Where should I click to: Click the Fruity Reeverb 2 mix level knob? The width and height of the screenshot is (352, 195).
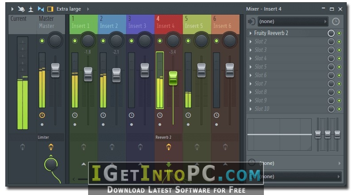pos(331,33)
